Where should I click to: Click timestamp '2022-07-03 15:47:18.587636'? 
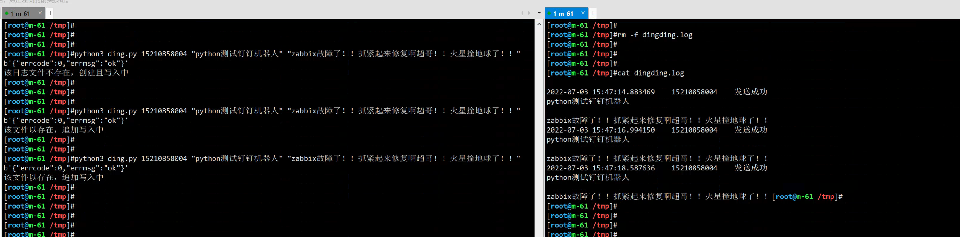[601, 168]
